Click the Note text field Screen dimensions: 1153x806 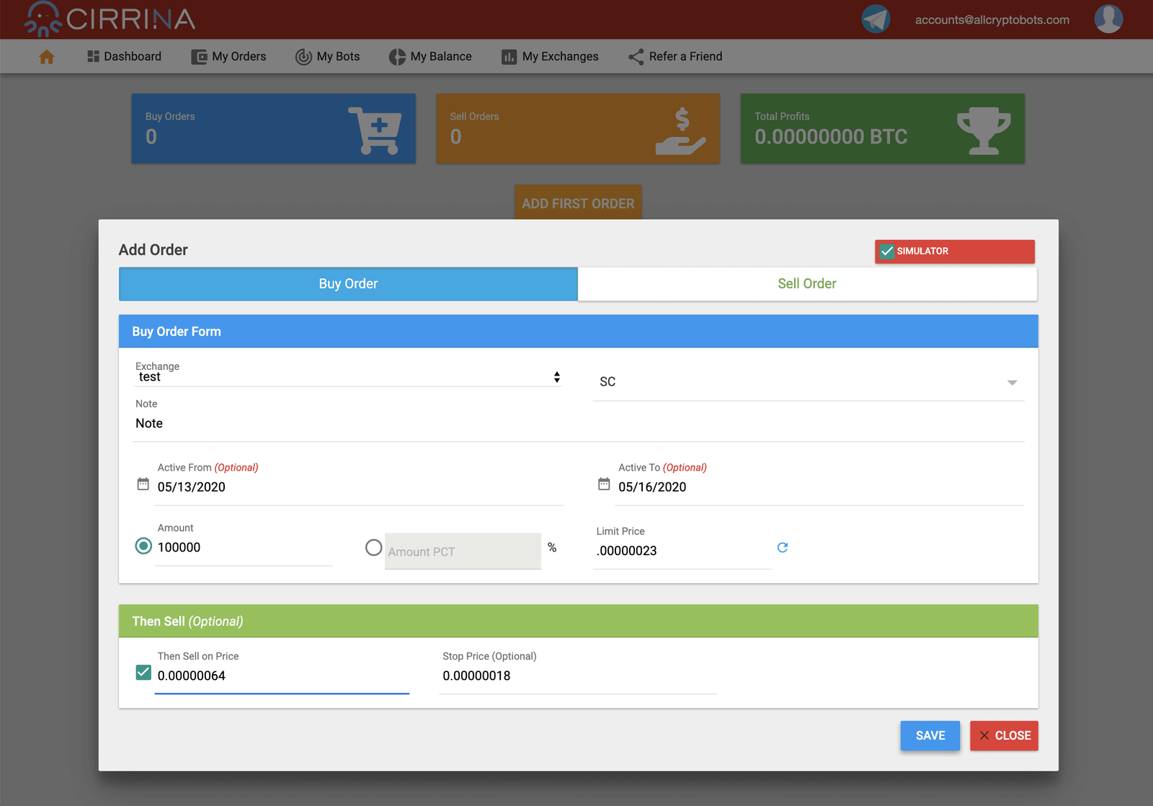coord(576,424)
